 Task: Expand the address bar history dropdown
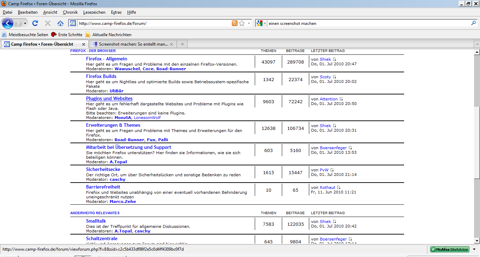click(249, 24)
